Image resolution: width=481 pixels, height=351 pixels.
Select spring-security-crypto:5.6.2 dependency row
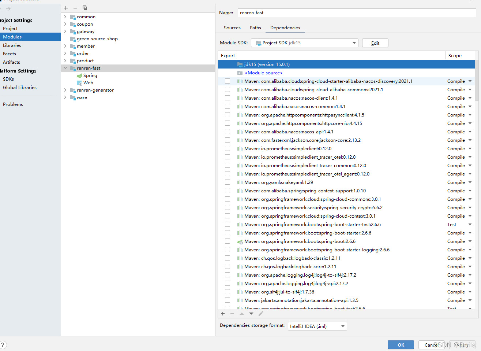pos(346,208)
